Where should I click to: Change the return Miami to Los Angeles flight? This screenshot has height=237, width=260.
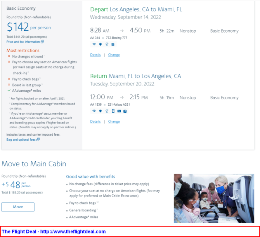click(x=114, y=122)
